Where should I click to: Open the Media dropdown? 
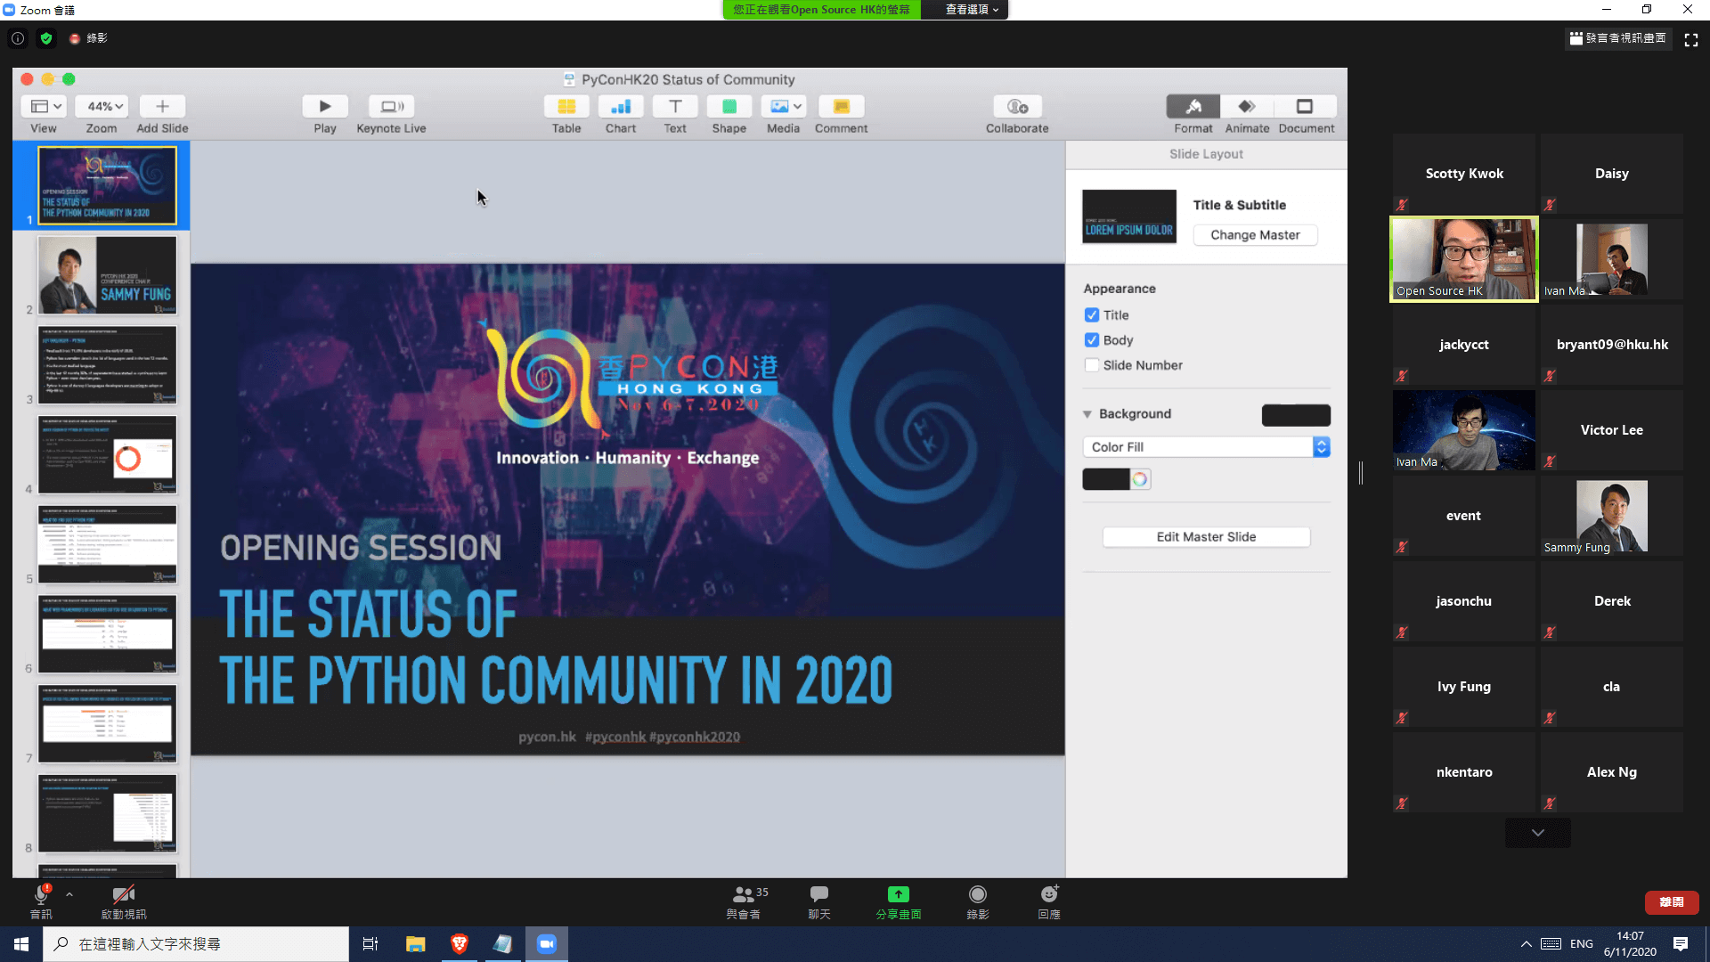tap(784, 107)
